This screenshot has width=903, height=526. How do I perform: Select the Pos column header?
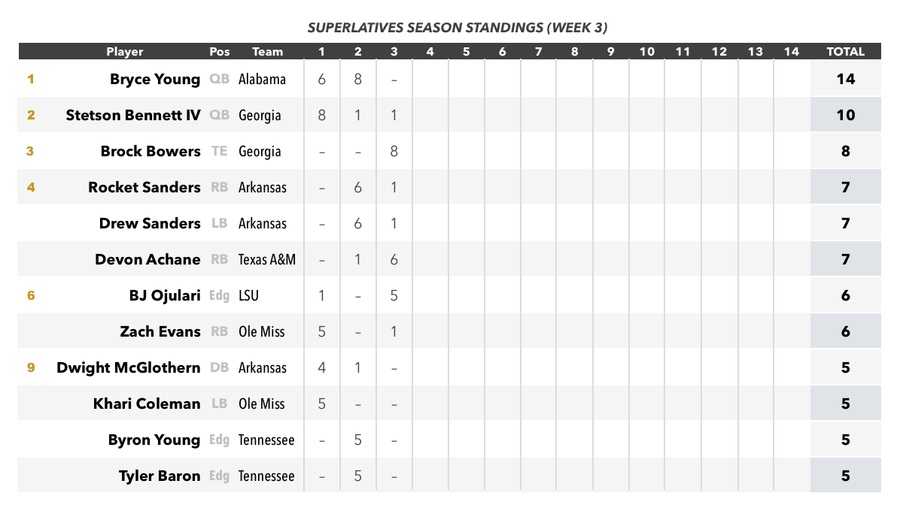click(x=220, y=52)
